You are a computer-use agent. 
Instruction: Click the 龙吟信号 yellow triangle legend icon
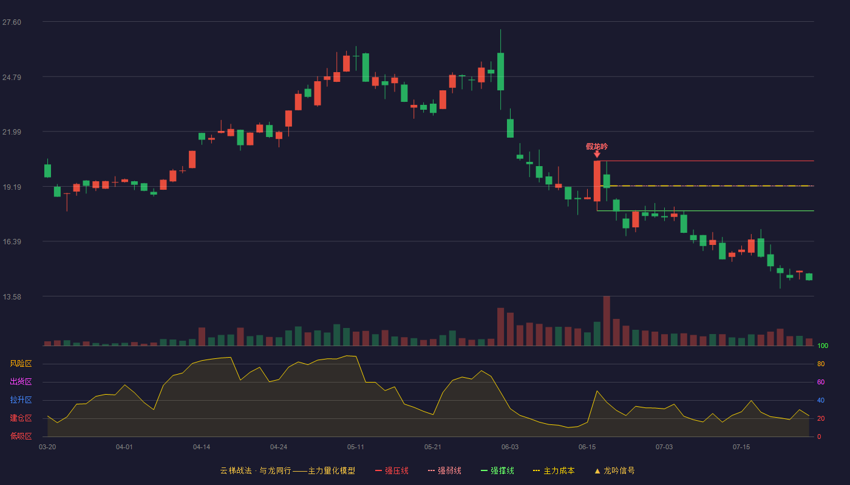tap(597, 470)
